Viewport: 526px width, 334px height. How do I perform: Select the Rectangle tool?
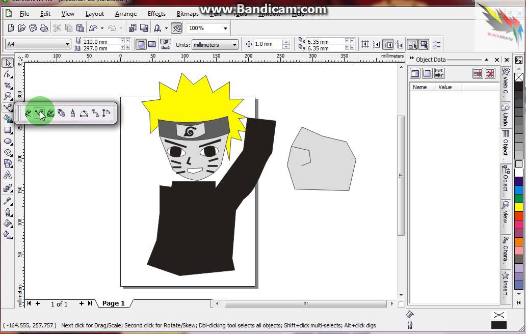(8, 130)
